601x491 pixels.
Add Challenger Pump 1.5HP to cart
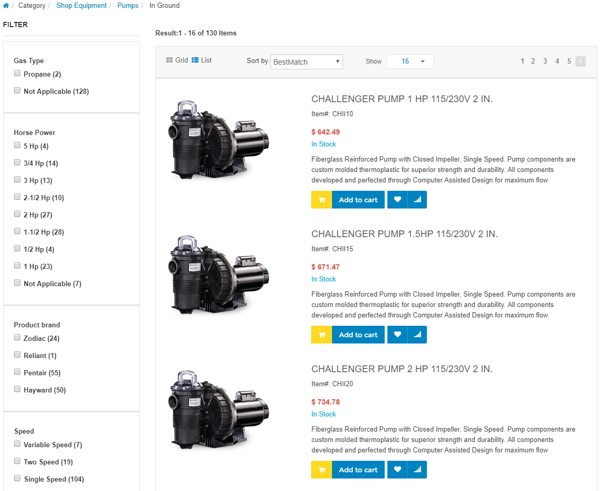pyautogui.click(x=358, y=335)
